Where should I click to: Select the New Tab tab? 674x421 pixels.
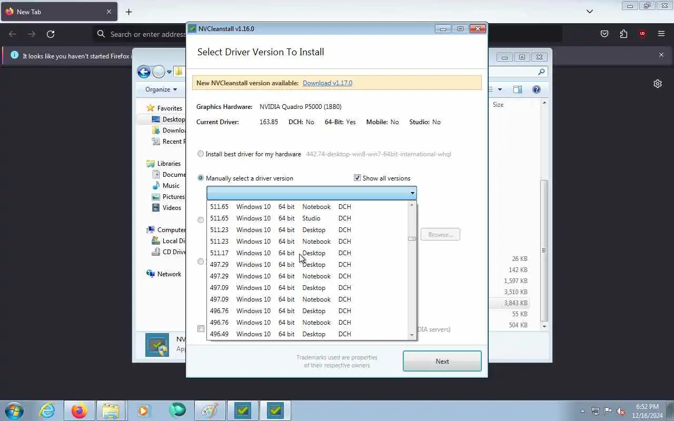click(58, 12)
